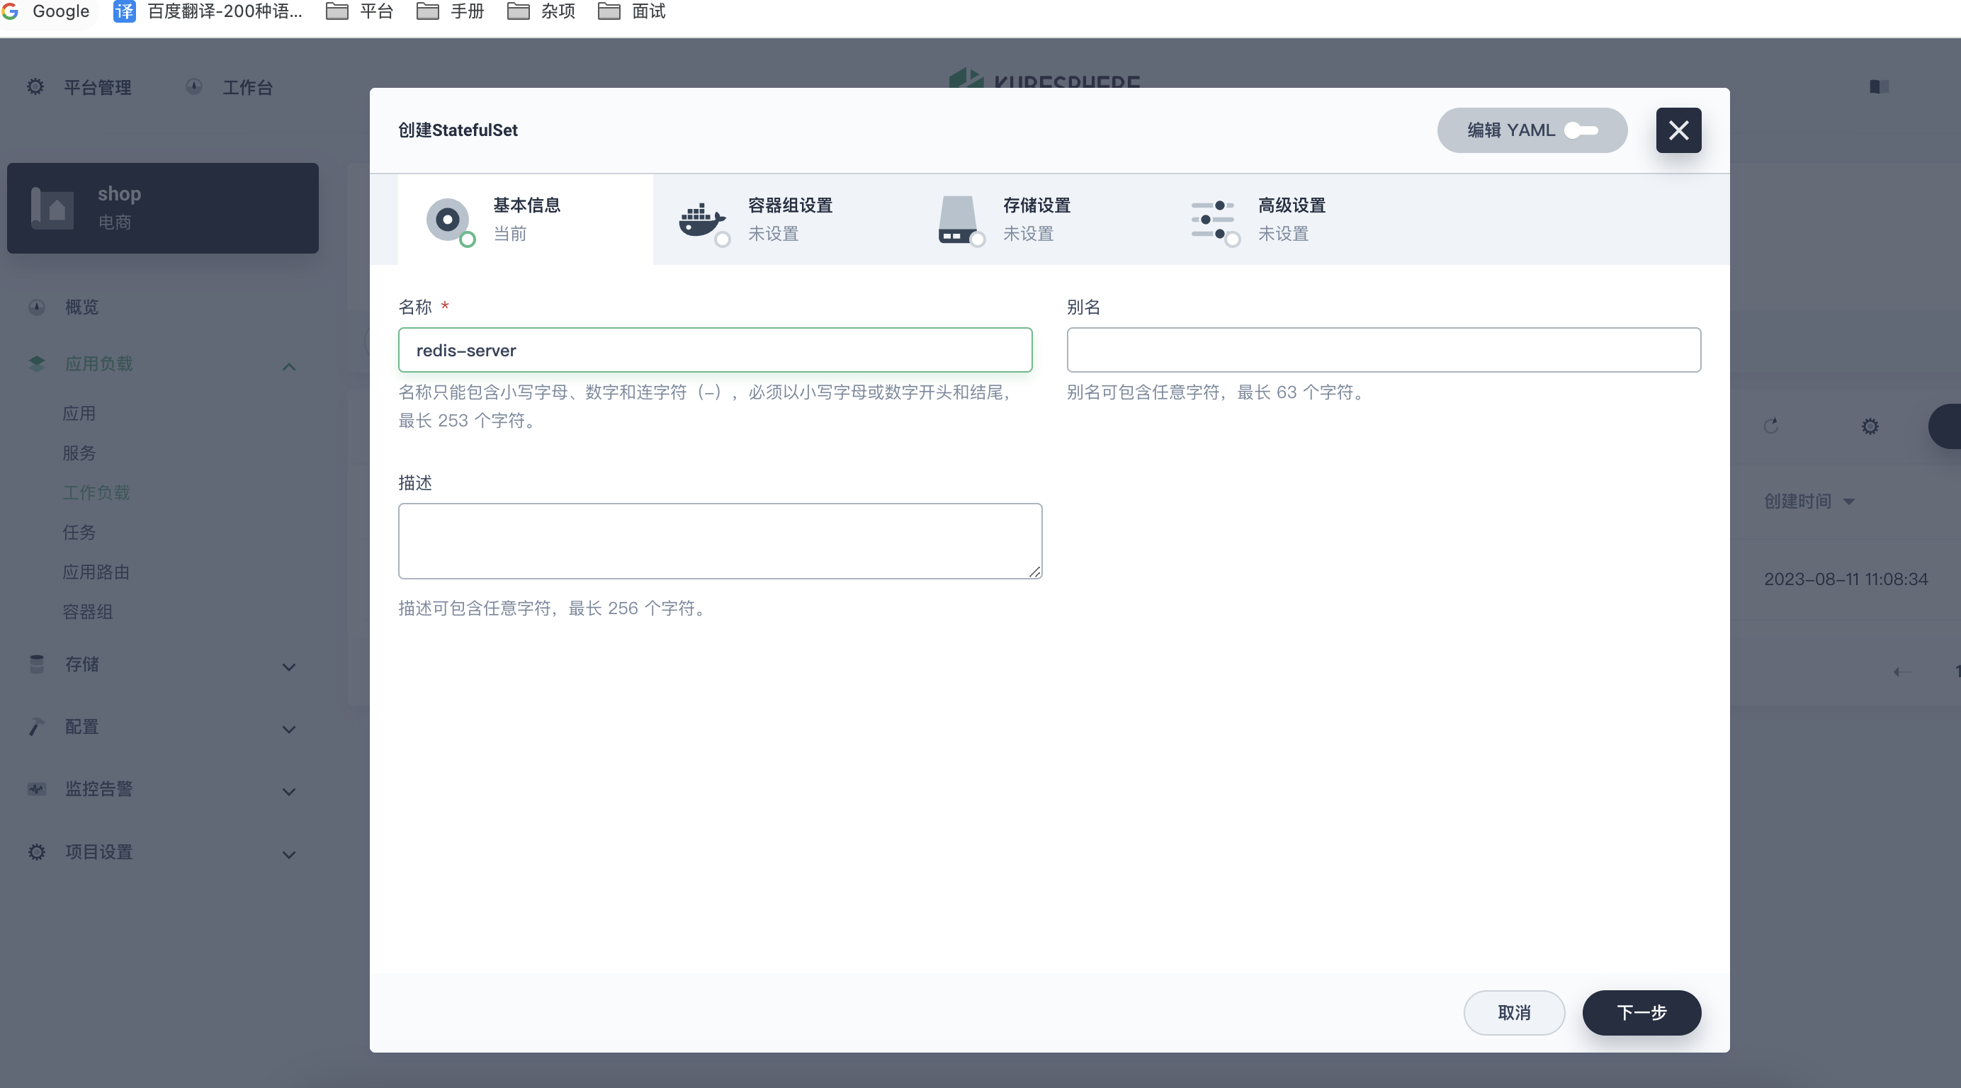Open the 杂项 bookmark folder
Viewport: 1961px width, 1088px height.
(541, 11)
